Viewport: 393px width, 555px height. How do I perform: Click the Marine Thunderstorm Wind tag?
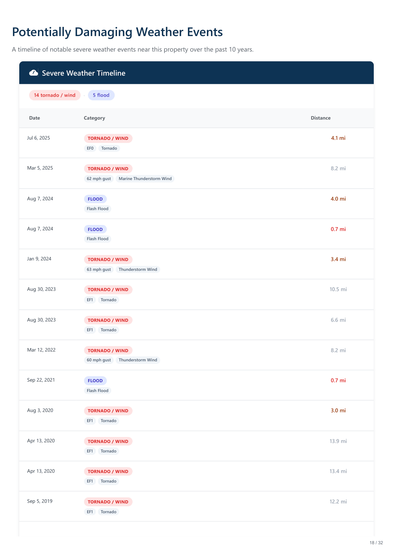(145, 179)
